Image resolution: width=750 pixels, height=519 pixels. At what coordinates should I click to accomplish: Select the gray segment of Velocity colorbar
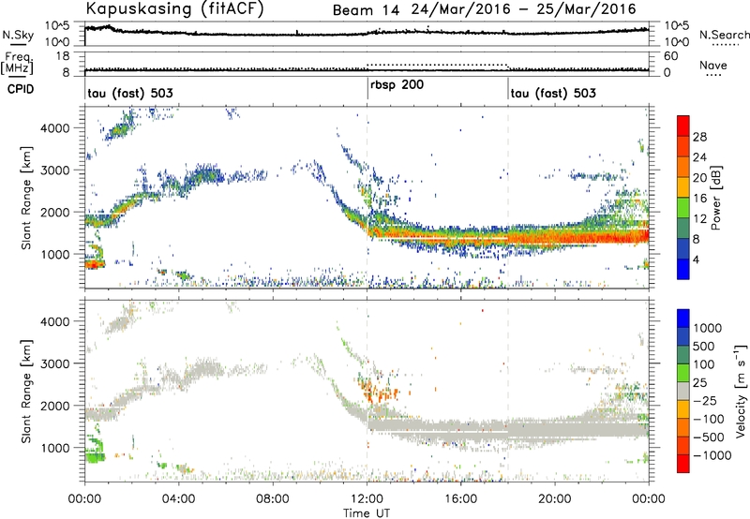pos(683,392)
